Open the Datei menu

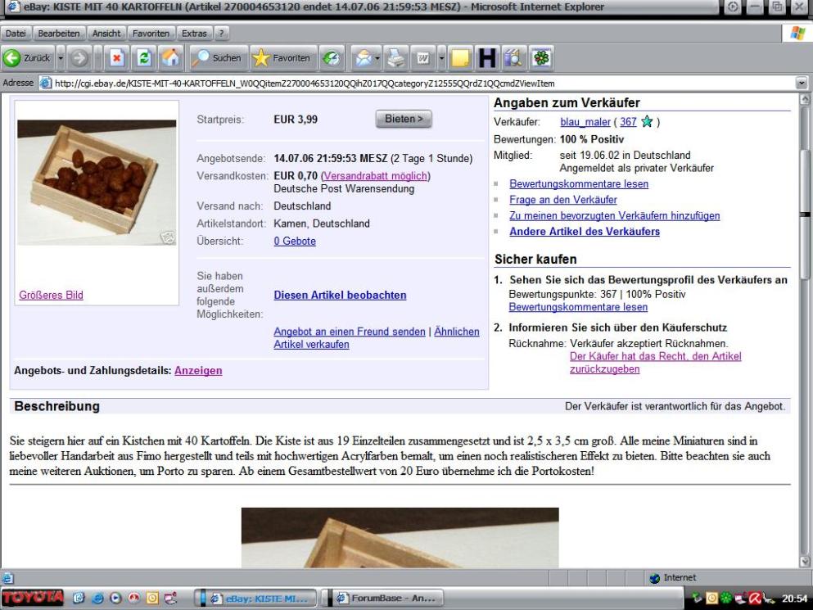point(16,34)
